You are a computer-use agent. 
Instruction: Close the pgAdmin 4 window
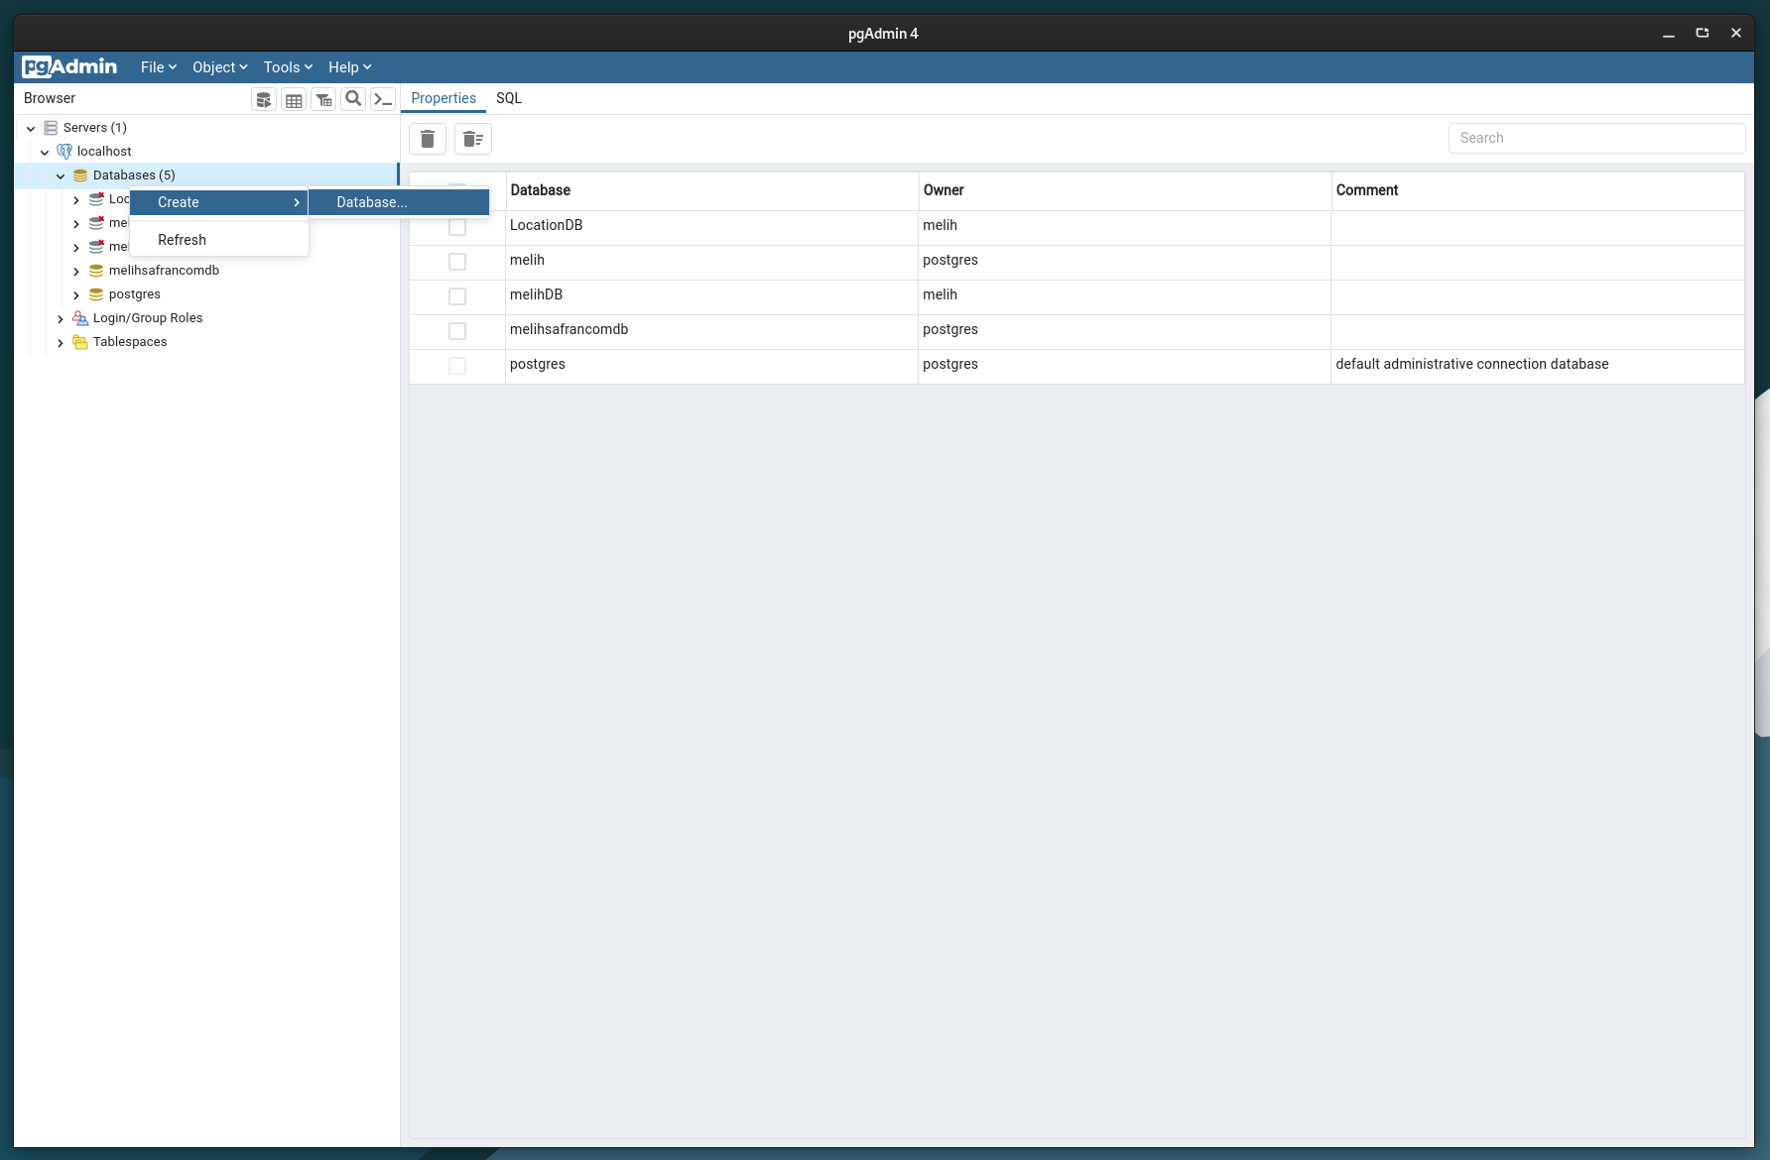coord(1736,34)
